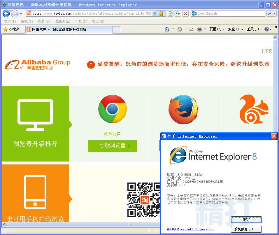Click the Internet Explorer 8 logo
This screenshot has width=279, height=235.
(x=213, y=155)
